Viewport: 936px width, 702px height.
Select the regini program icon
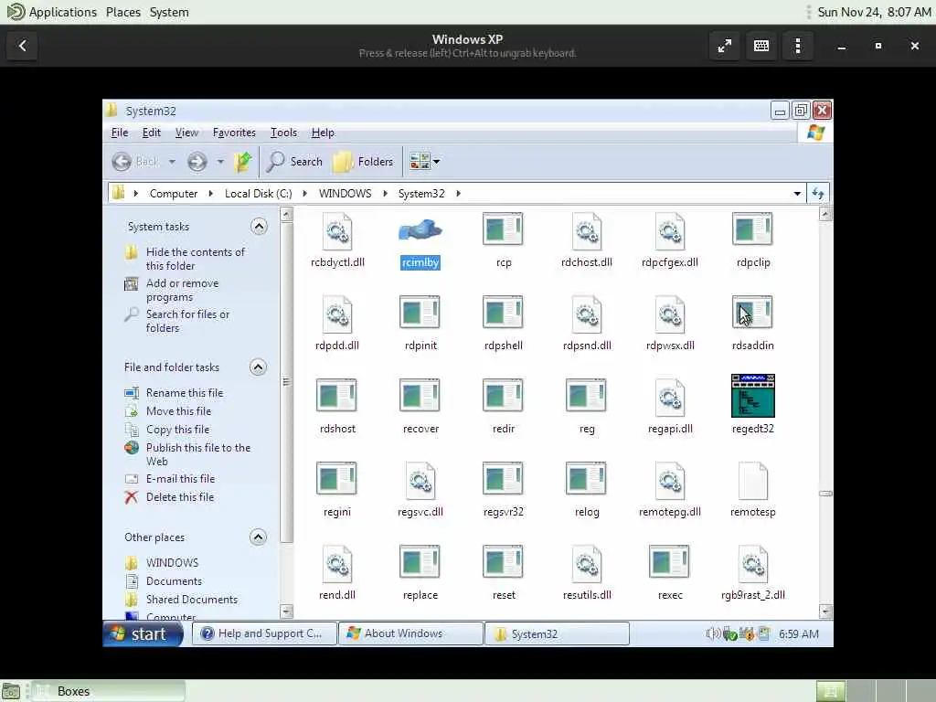pyautogui.click(x=337, y=479)
